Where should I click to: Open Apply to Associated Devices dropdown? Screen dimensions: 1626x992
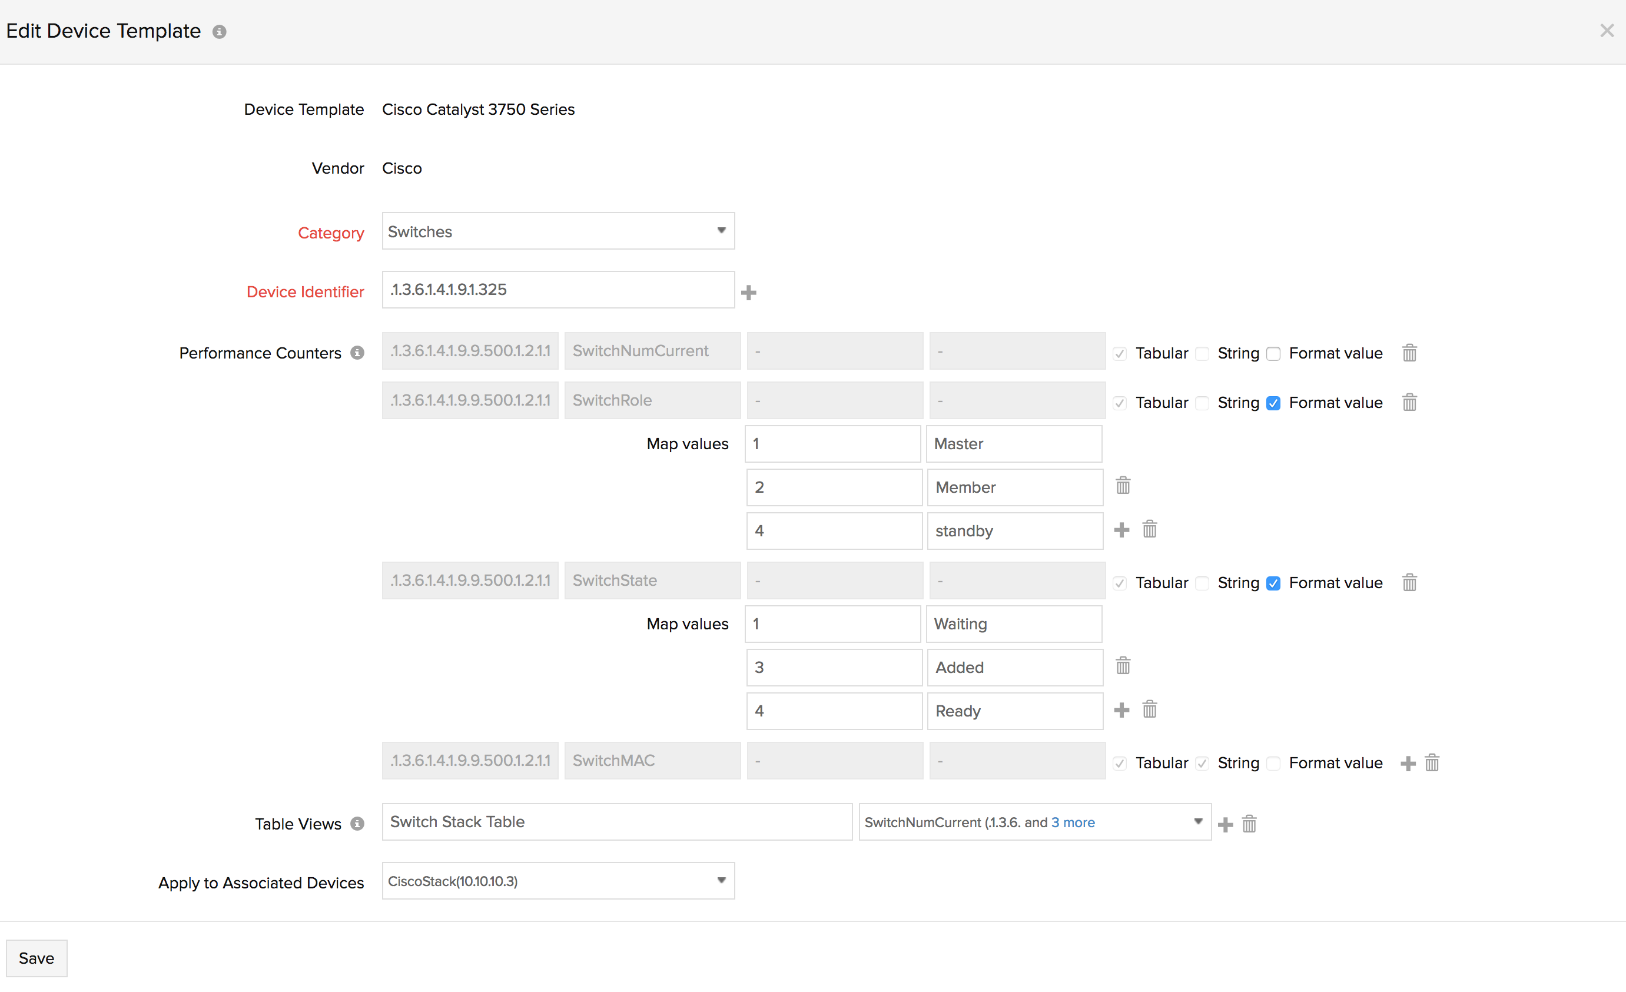pyautogui.click(x=558, y=881)
